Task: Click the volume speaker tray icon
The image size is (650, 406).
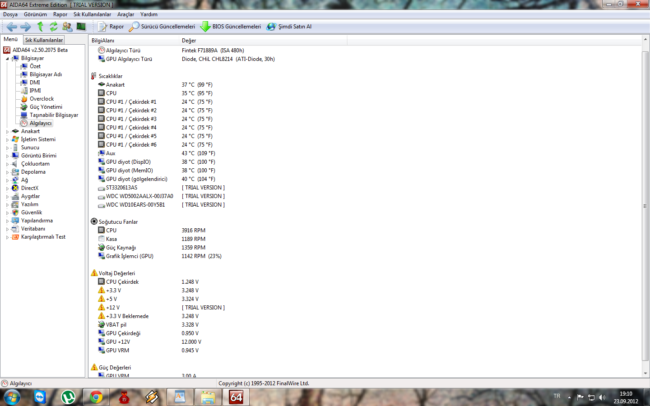Action: point(602,397)
